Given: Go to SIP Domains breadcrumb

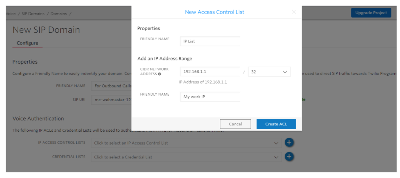Looking at the screenshot, I should pos(33,14).
